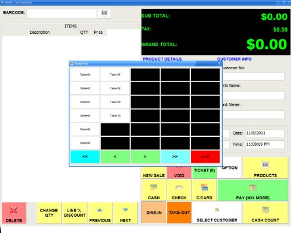
Task: Go to next page with > button
Action: pos(145,157)
